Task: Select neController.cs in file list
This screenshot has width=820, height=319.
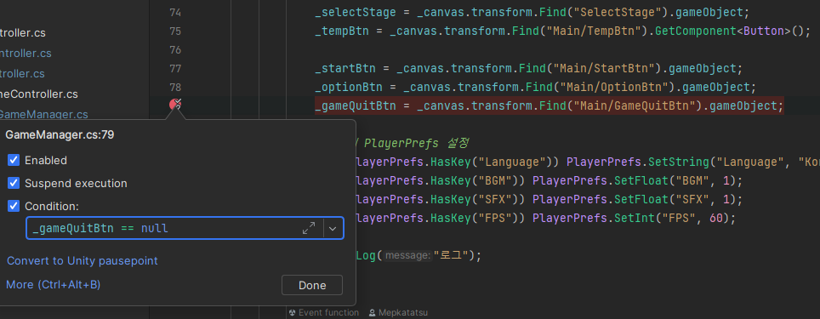Action: click(x=38, y=94)
